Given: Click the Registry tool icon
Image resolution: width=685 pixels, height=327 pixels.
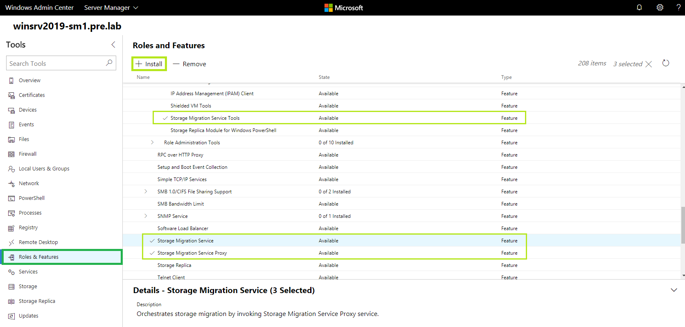Looking at the screenshot, I should (11, 228).
